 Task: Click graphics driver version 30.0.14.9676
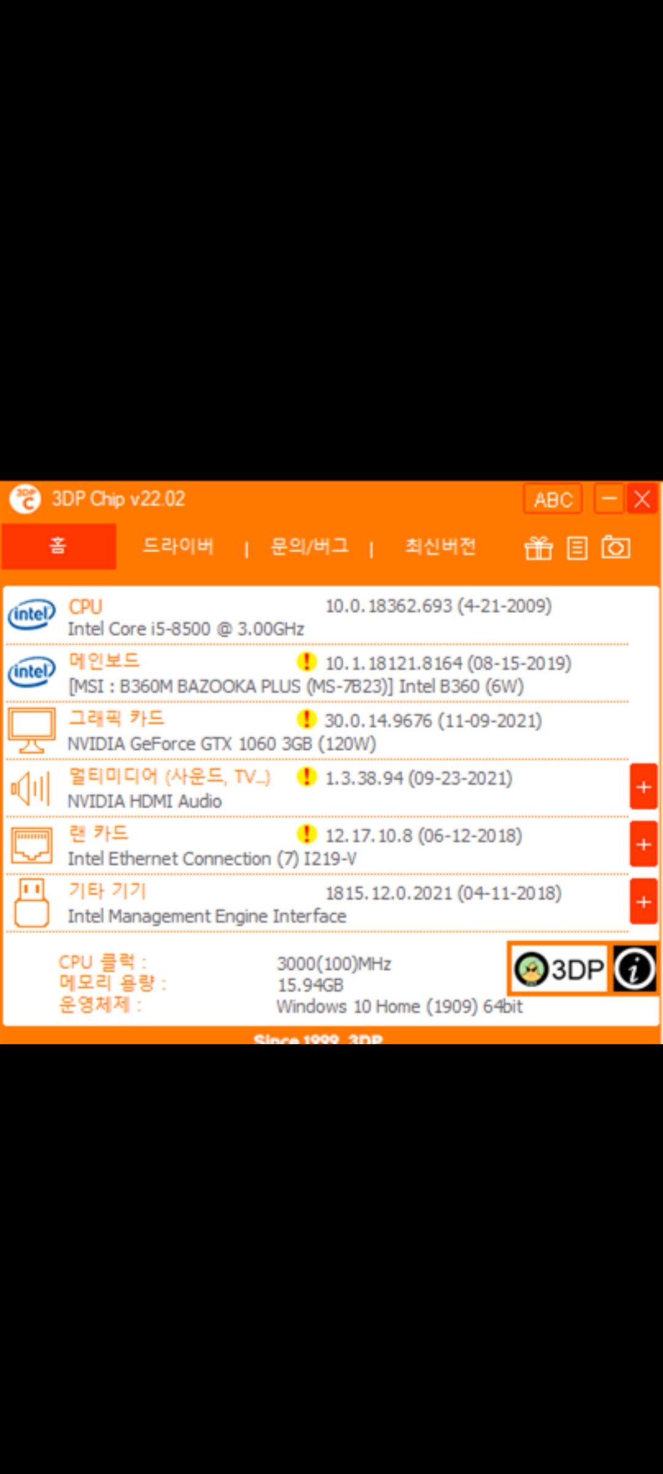tap(433, 721)
